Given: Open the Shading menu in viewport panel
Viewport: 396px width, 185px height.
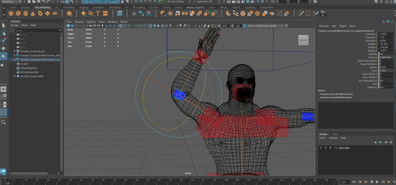Looking at the screenshot, I should click(79, 22).
